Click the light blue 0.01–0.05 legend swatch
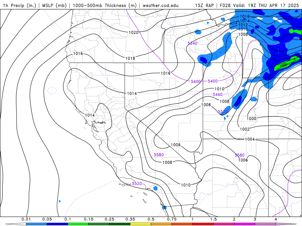Screen dimensions: 302x226 (x=37, y=224)
